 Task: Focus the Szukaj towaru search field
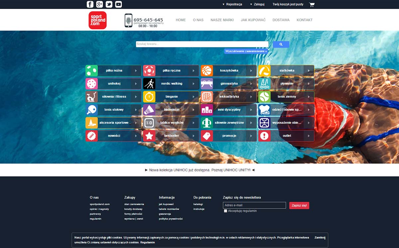tap(202, 44)
